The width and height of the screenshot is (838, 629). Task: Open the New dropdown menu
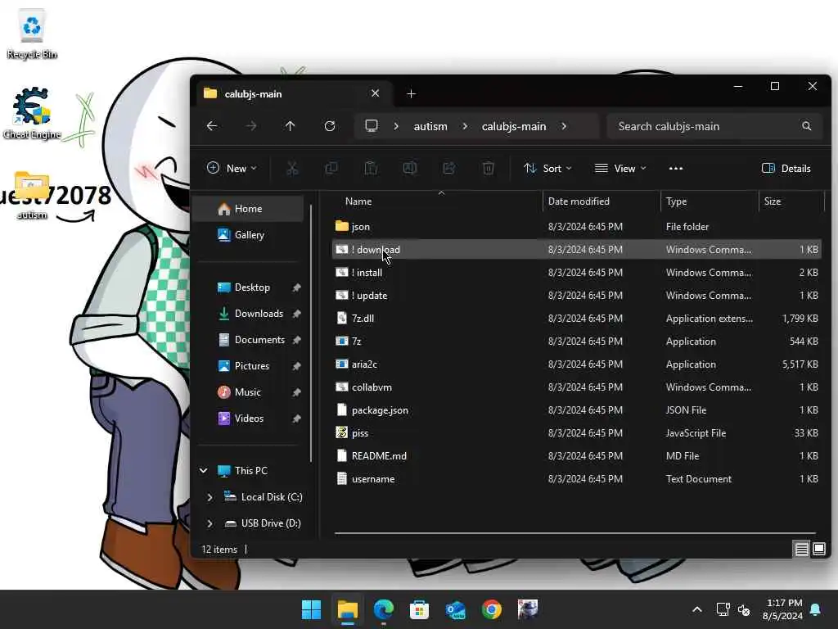pos(232,169)
